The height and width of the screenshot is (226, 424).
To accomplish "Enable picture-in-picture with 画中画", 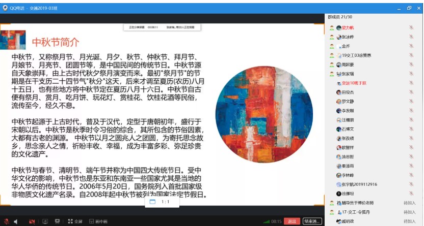I will coord(98,221).
